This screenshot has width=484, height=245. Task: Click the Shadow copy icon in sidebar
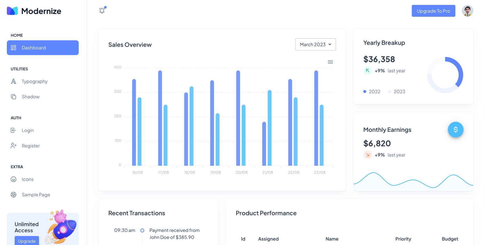pos(13,97)
